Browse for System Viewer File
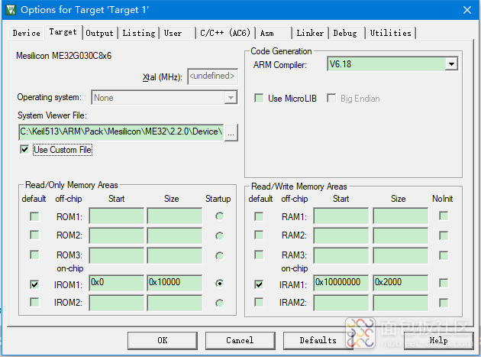This screenshot has height=357, width=481. point(231,133)
